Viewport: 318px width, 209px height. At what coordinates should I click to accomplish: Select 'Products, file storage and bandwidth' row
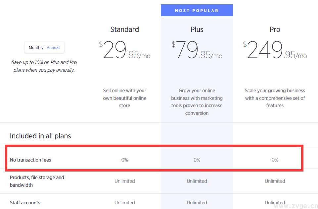37,181
